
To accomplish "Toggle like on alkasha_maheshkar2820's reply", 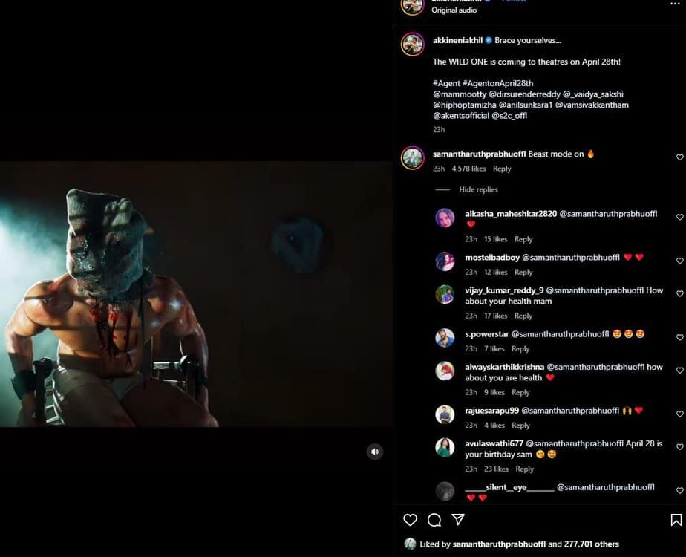I will pos(680,217).
